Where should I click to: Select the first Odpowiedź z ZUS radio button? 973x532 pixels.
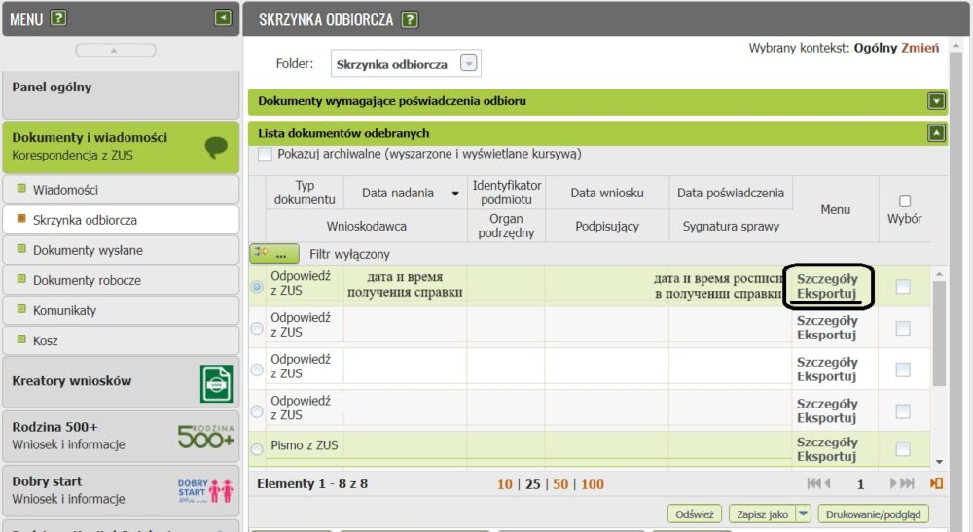[x=257, y=287]
